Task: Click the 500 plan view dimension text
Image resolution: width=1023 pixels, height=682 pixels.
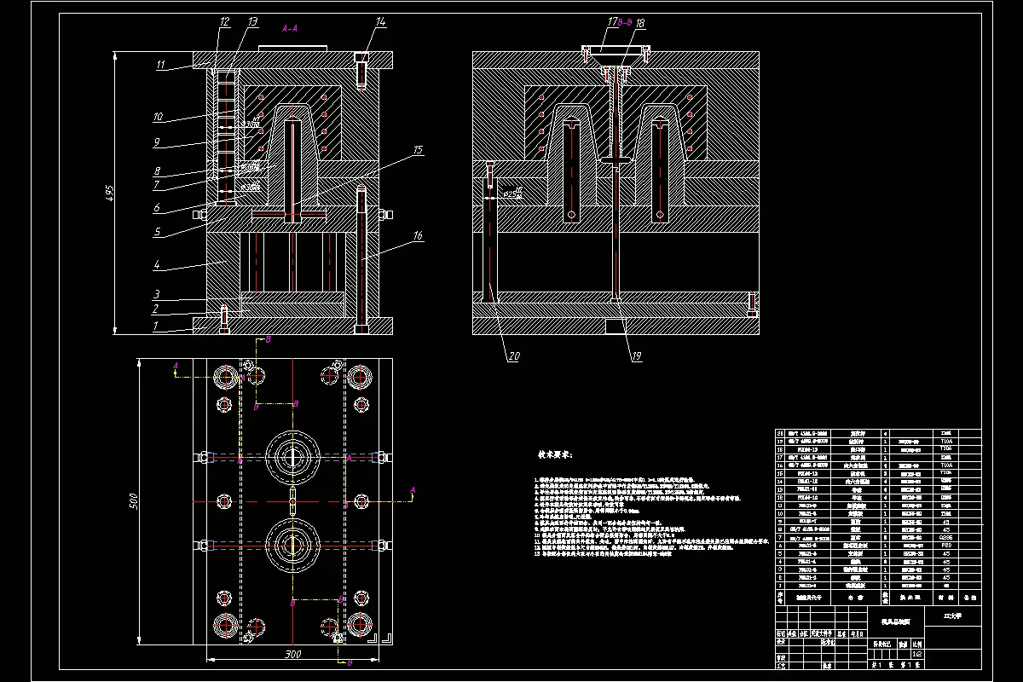Action: pyautogui.click(x=133, y=500)
